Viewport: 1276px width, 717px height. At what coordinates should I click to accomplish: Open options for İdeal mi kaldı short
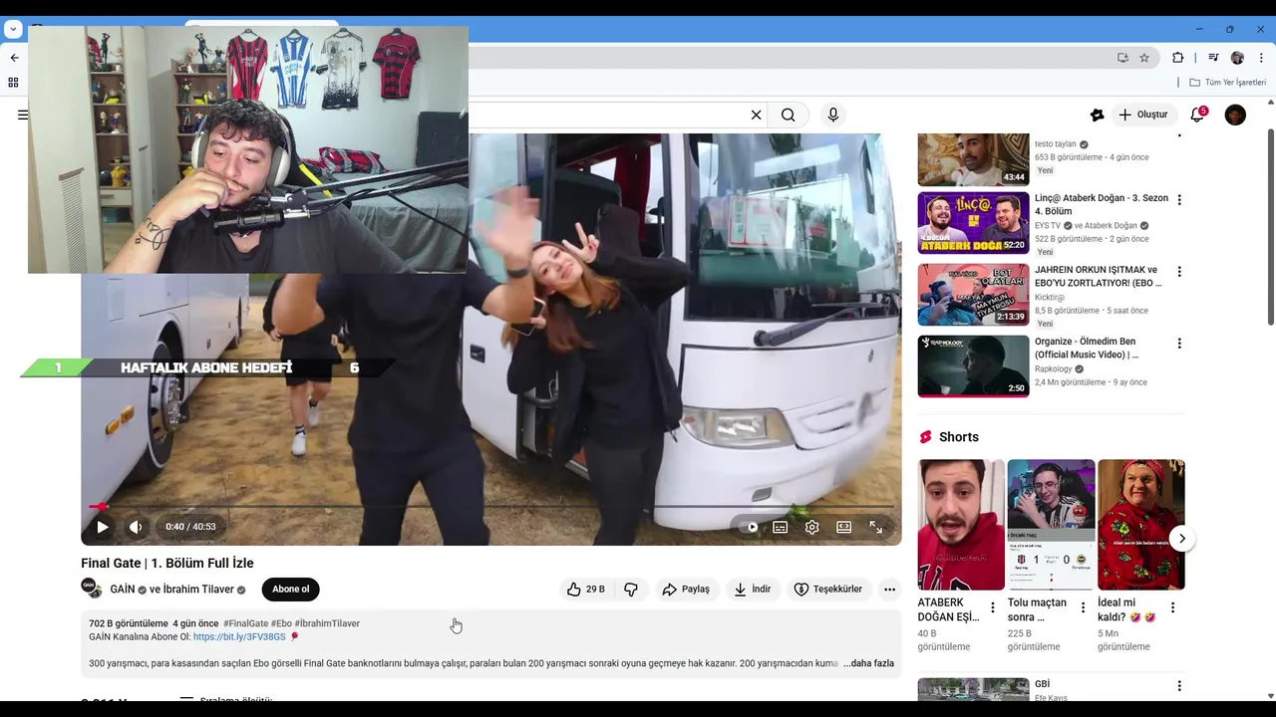point(1172,607)
